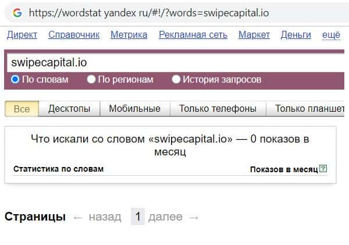This screenshot has height=245, width=349.
Task: Click the Страницы label
Action: coord(35,216)
